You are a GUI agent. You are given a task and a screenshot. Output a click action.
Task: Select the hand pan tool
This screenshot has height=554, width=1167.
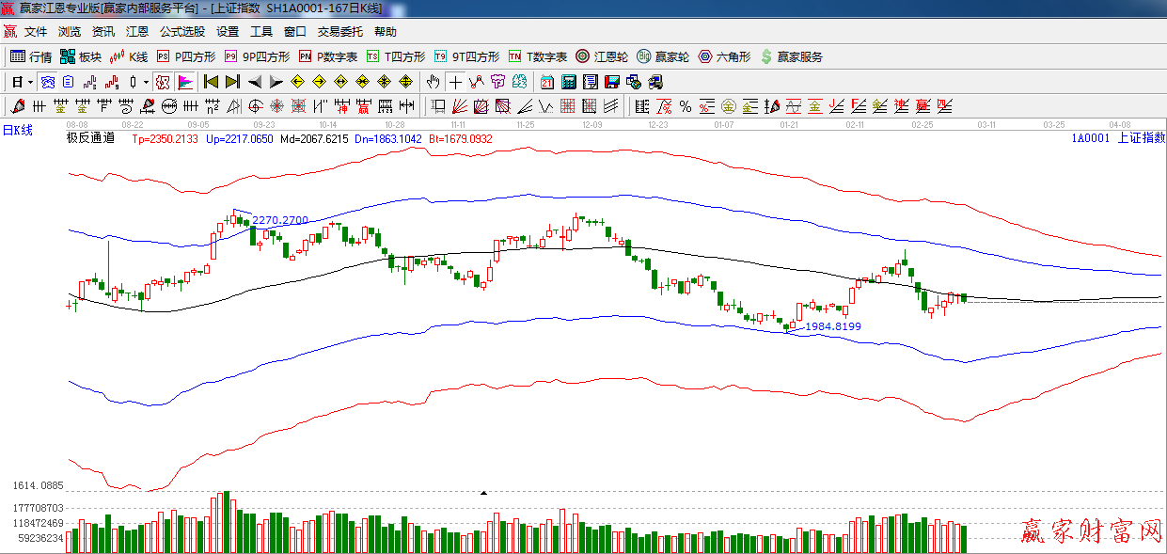434,81
